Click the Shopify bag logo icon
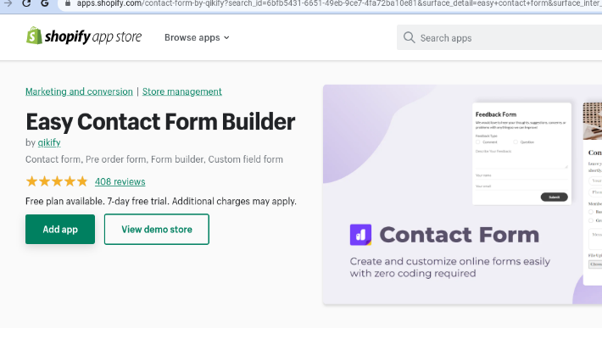602x339 pixels. coord(34,36)
